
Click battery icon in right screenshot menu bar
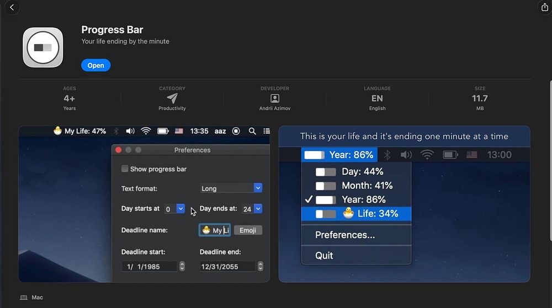click(x=450, y=154)
